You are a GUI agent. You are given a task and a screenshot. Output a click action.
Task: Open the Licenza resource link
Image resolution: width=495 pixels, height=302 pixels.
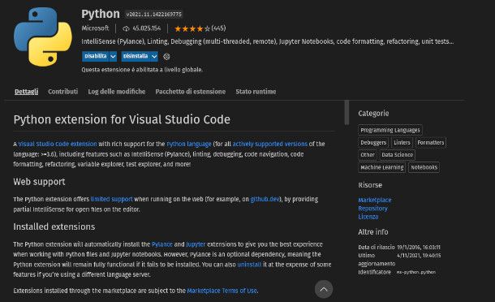(x=368, y=217)
